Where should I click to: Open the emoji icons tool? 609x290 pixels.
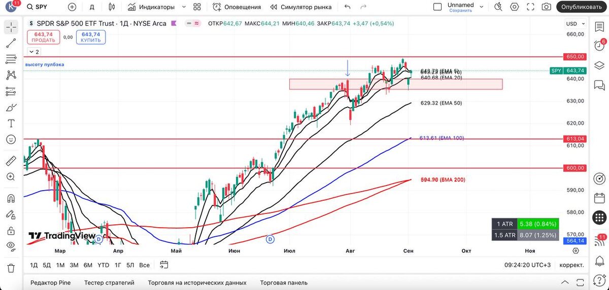pos(11,139)
